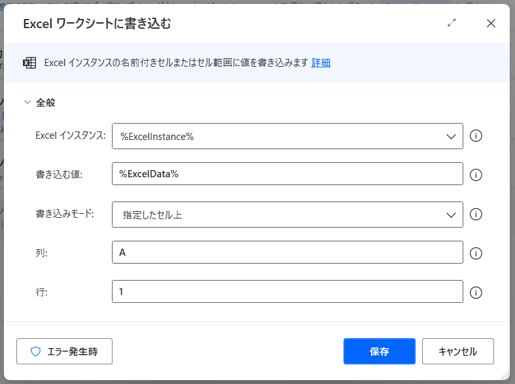Open the Excel インスタンス dropdown
This screenshot has height=384, width=515.
click(x=287, y=136)
